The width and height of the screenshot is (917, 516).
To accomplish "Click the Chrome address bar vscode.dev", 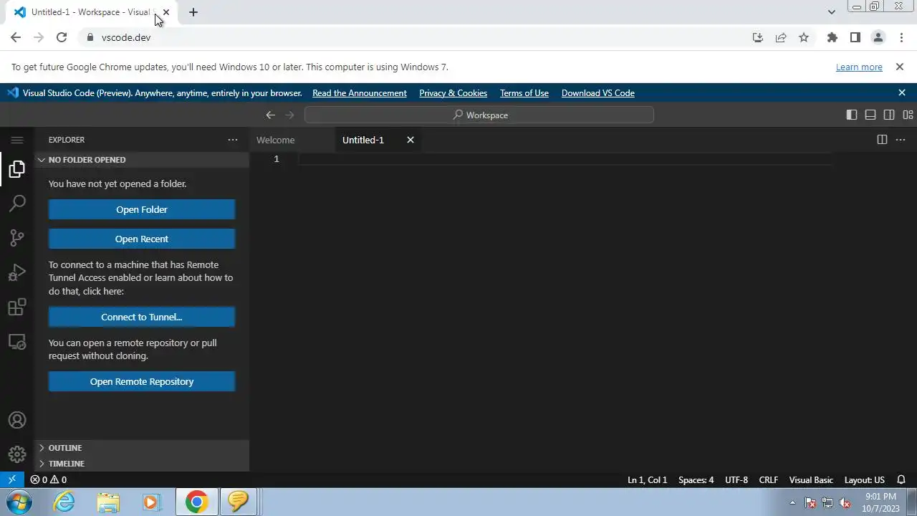I will (126, 37).
